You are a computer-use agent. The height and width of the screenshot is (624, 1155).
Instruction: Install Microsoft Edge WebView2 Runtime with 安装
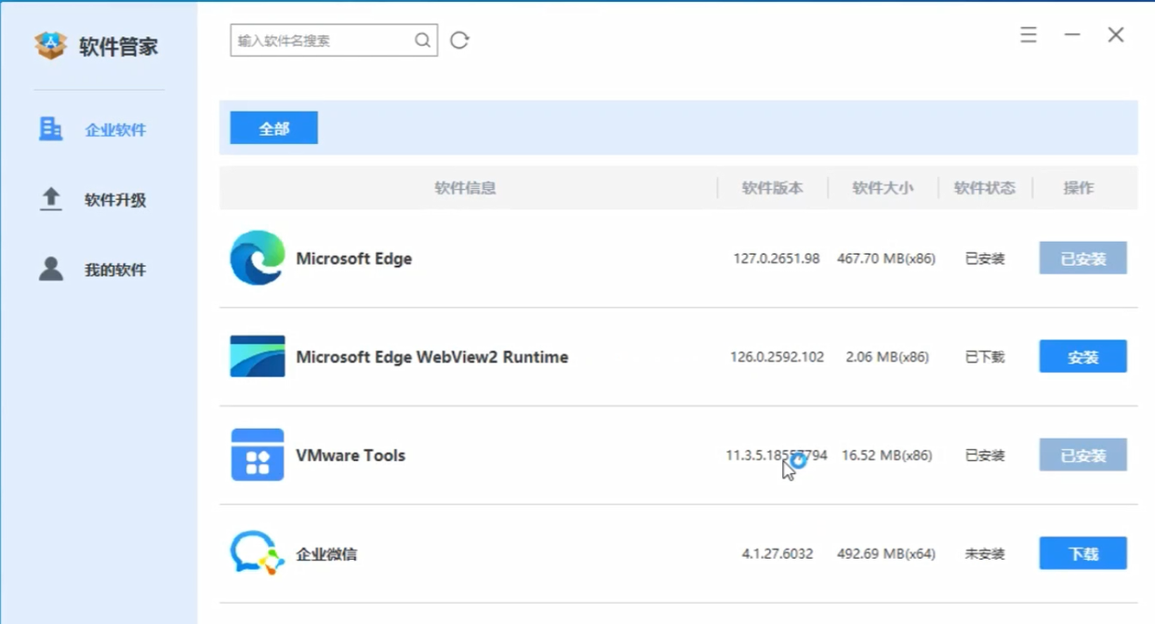click(1083, 356)
